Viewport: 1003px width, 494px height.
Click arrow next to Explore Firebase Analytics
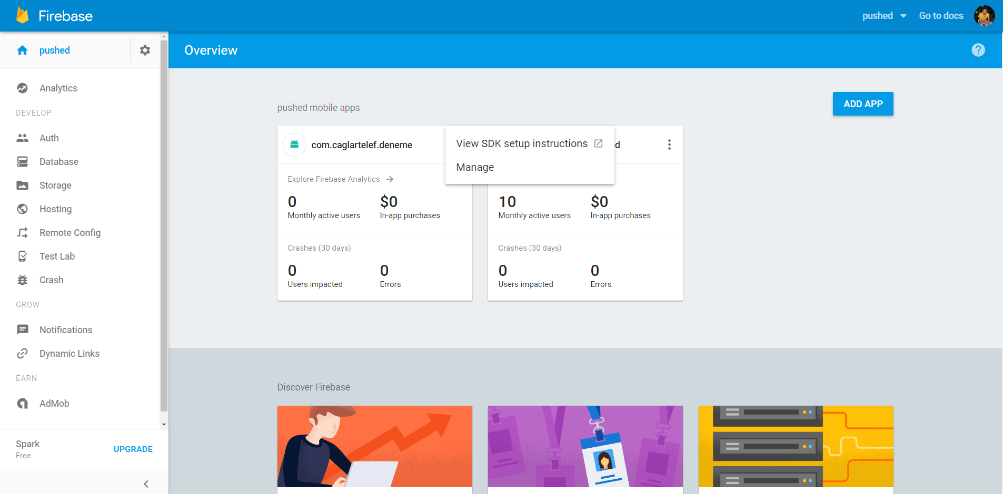pos(390,179)
